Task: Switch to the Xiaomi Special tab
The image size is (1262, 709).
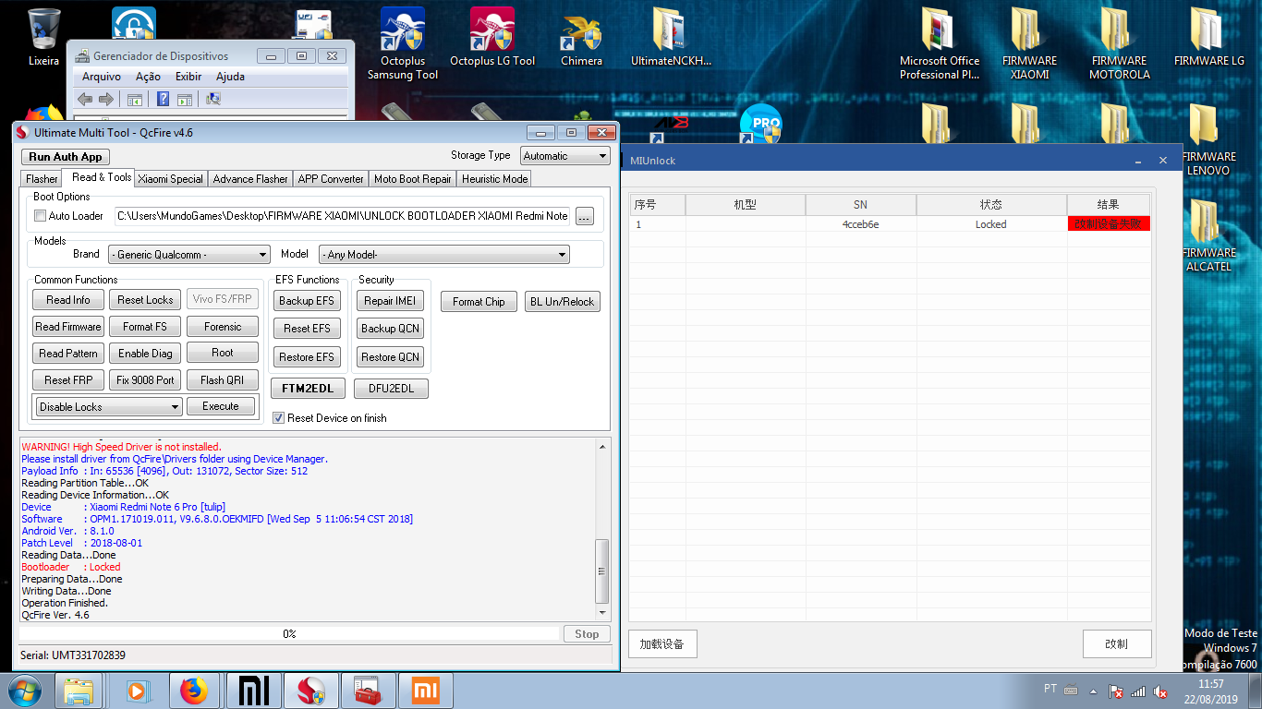Action: [x=171, y=179]
